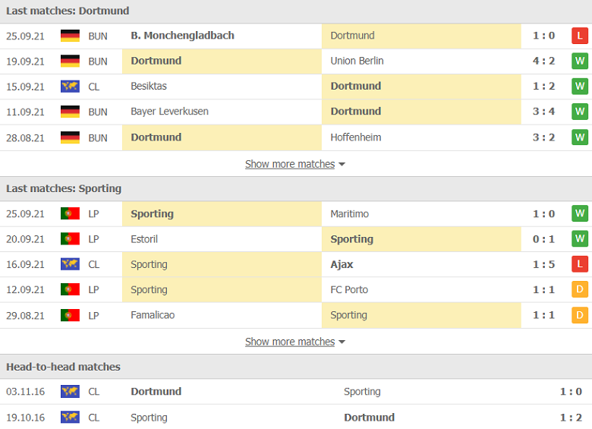Click red L badge for Ajax match
The height and width of the screenshot is (429, 592).
click(x=580, y=264)
